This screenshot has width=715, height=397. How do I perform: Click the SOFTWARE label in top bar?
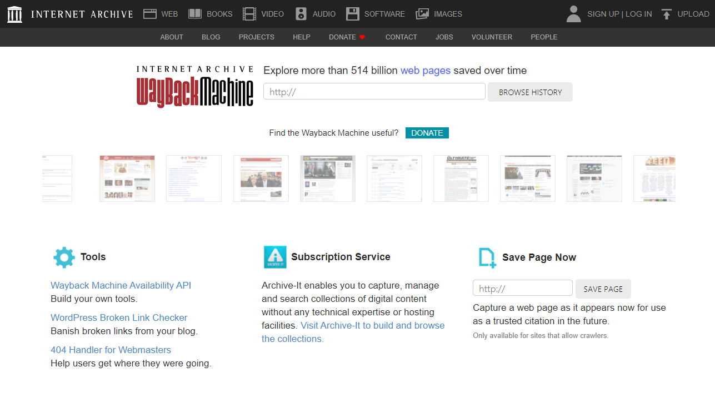pyautogui.click(x=384, y=14)
